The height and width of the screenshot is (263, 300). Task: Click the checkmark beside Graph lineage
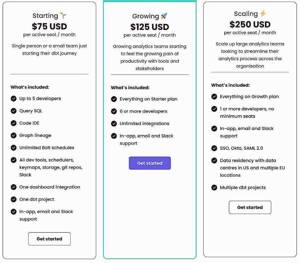coord(14,135)
